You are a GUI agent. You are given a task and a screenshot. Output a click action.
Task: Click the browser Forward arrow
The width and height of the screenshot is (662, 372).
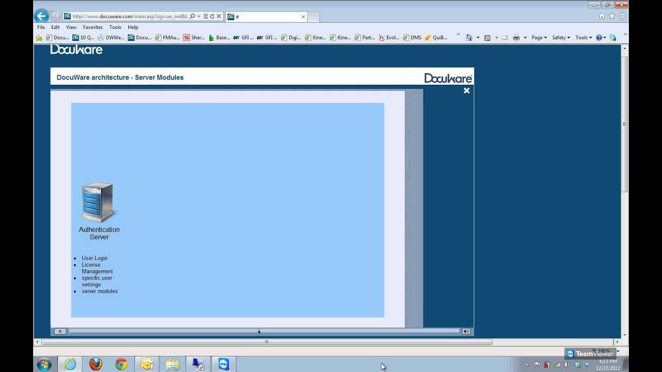55,16
